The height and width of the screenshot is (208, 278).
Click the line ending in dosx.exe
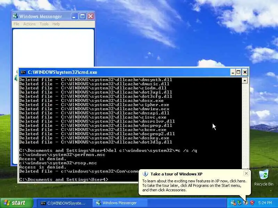pos(91,101)
